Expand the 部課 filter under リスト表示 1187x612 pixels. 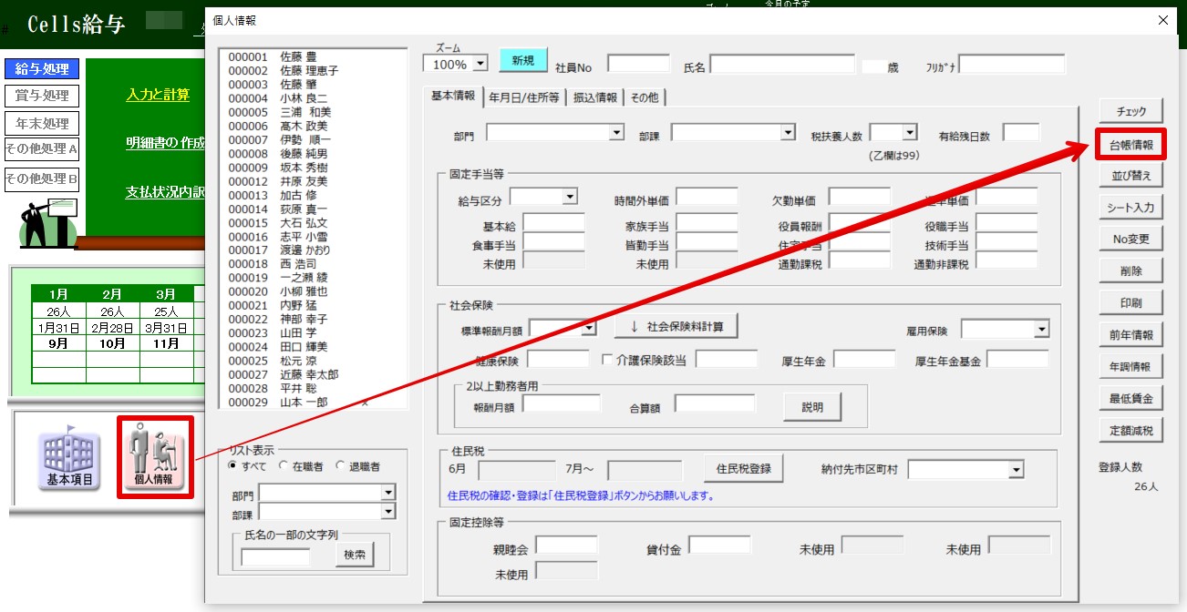tap(388, 511)
